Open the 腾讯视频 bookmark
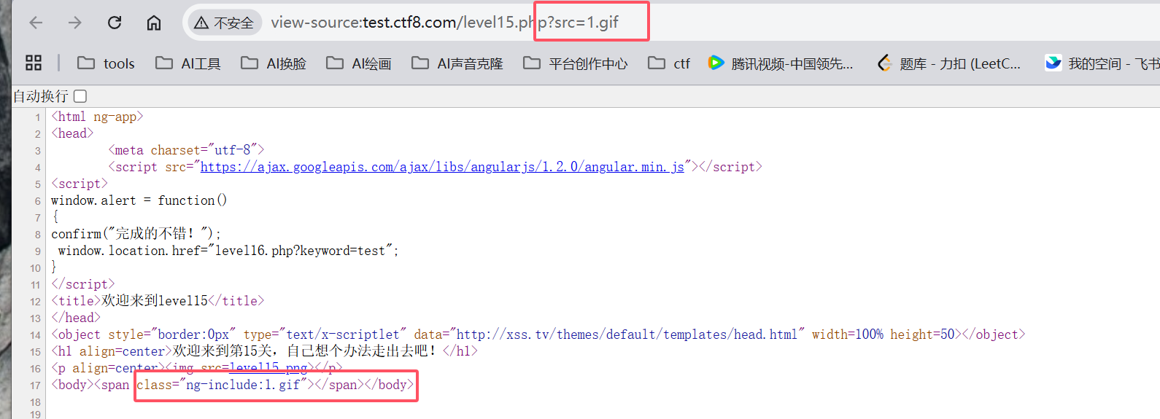 pos(781,63)
